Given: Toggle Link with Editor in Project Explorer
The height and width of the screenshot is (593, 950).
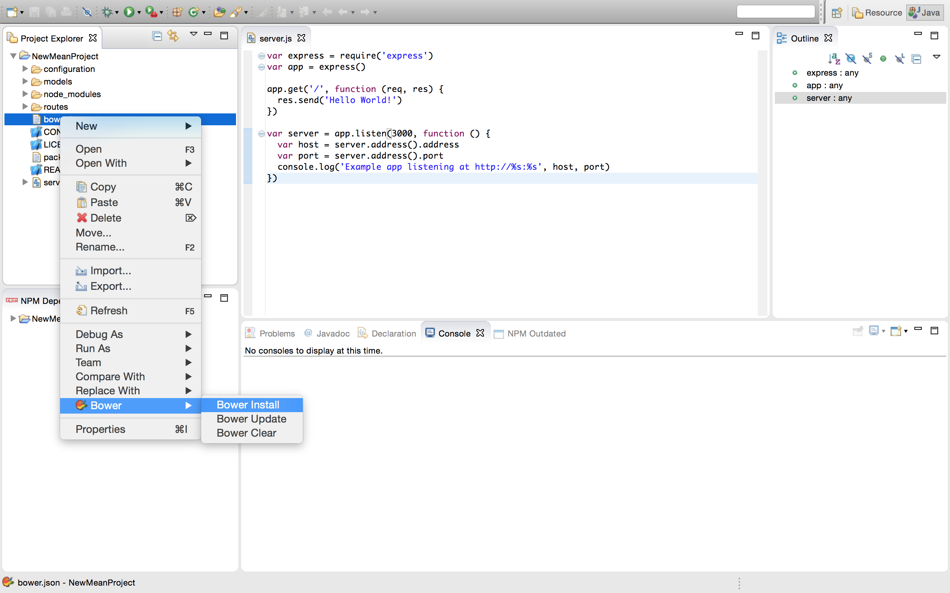Looking at the screenshot, I should click(x=173, y=36).
